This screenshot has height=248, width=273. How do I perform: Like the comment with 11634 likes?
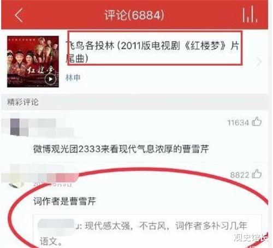click(257, 121)
